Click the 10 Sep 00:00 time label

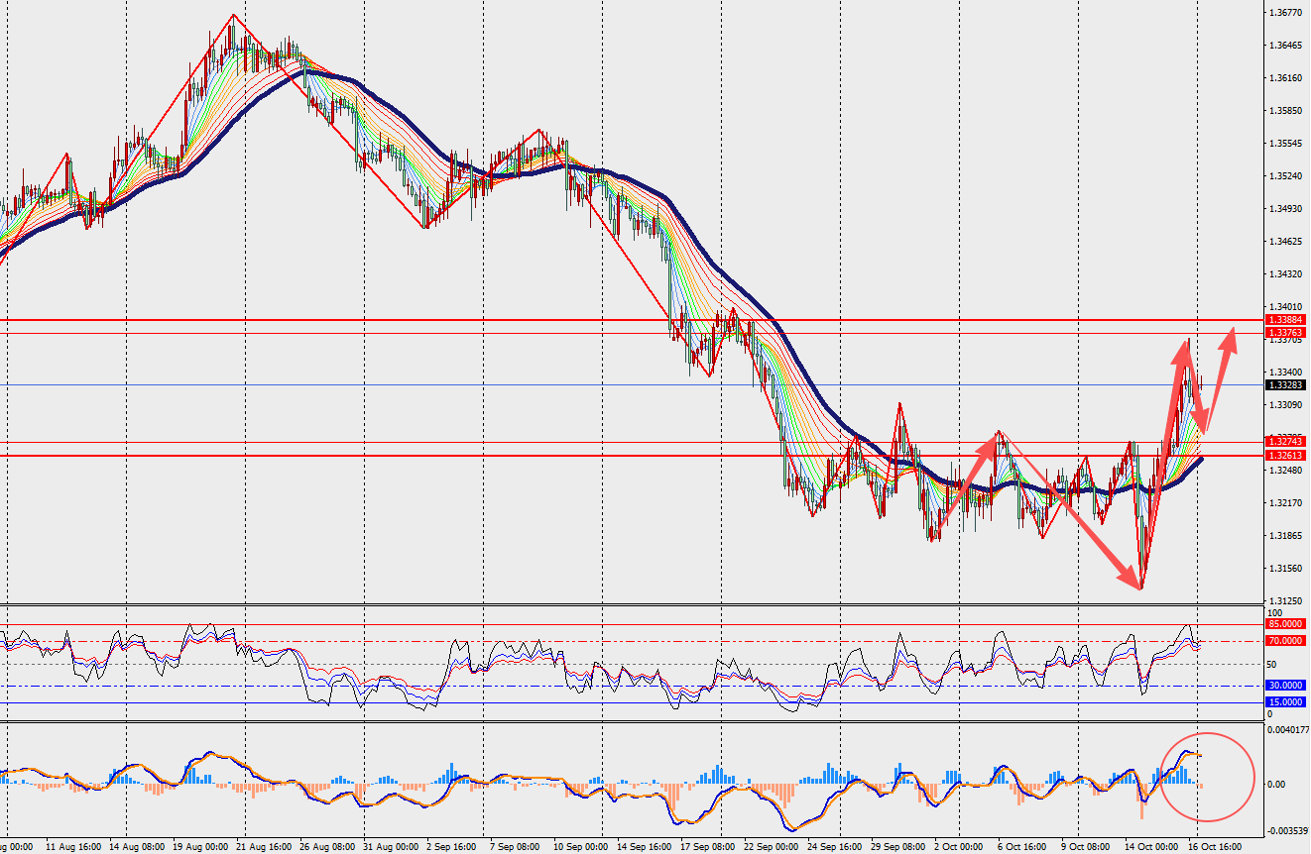point(579,847)
